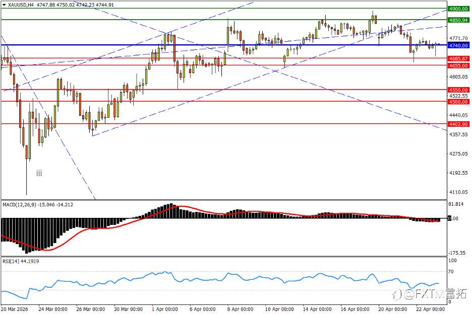Click the 4357.55 price axis value

pos(458,134)
